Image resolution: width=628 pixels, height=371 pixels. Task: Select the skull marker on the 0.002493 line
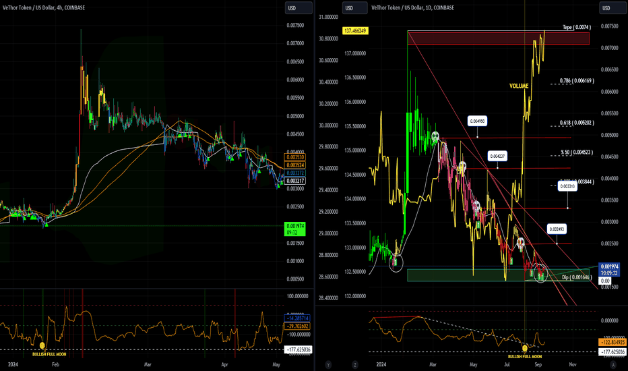(x=520, y=243)
